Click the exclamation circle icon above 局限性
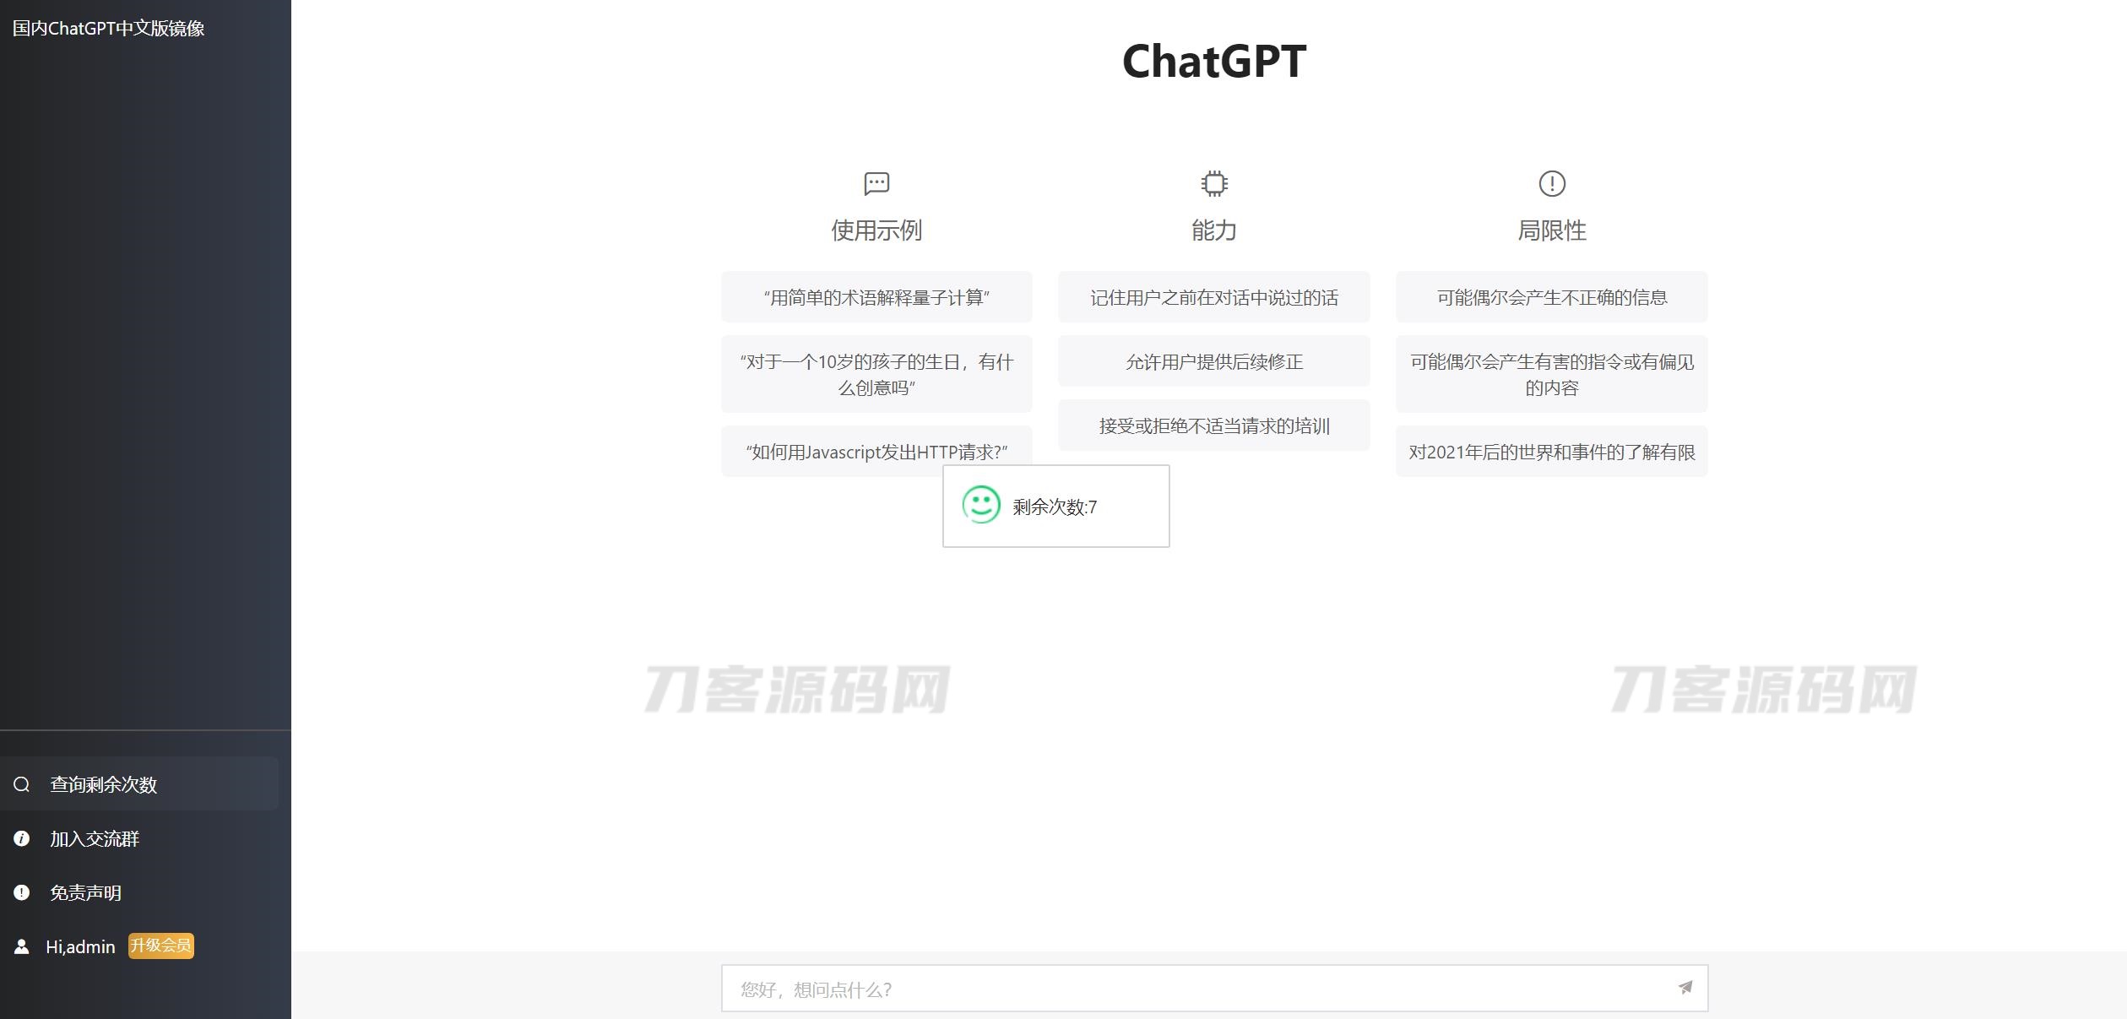 (x=1551, y=183)
